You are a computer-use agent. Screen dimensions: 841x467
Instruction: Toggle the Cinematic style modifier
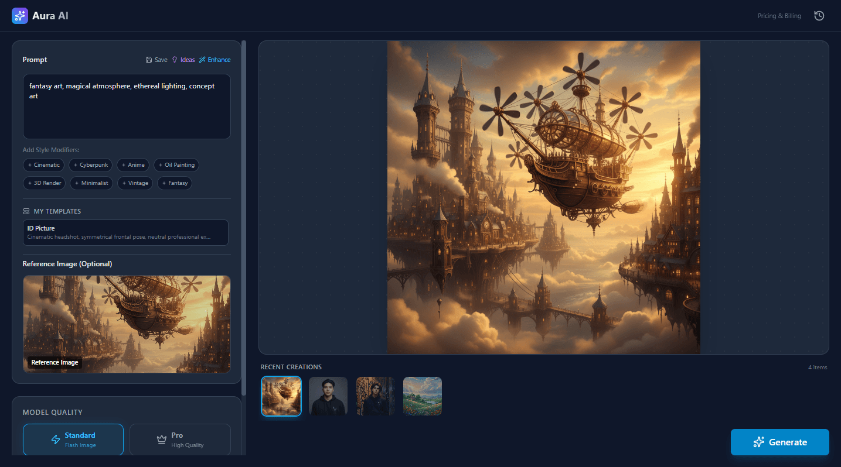(43, 164)
